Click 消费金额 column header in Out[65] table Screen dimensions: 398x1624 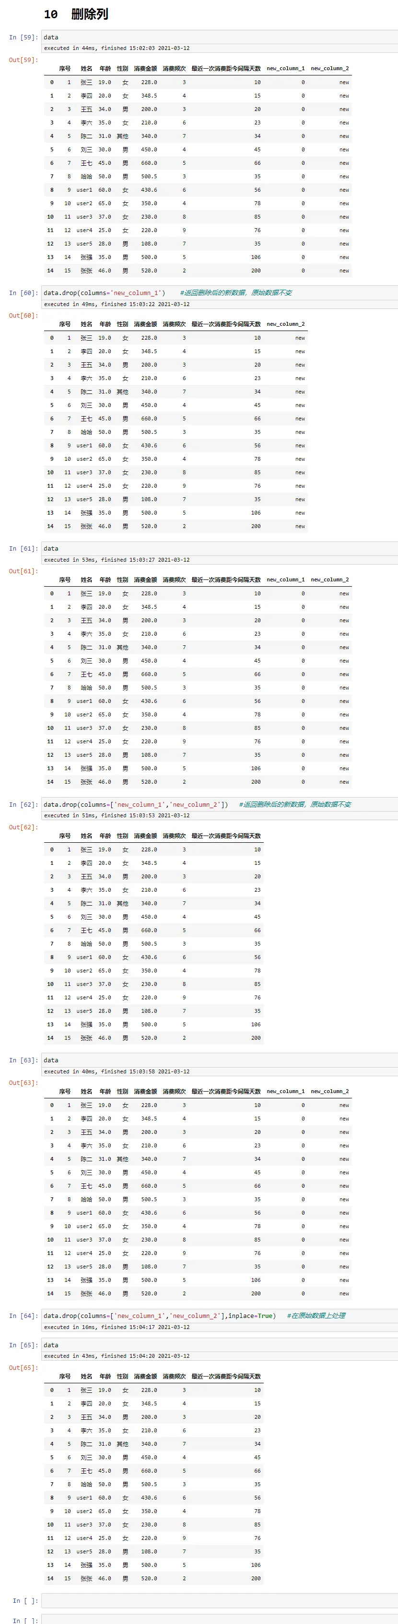click(x=145, y=1376)
